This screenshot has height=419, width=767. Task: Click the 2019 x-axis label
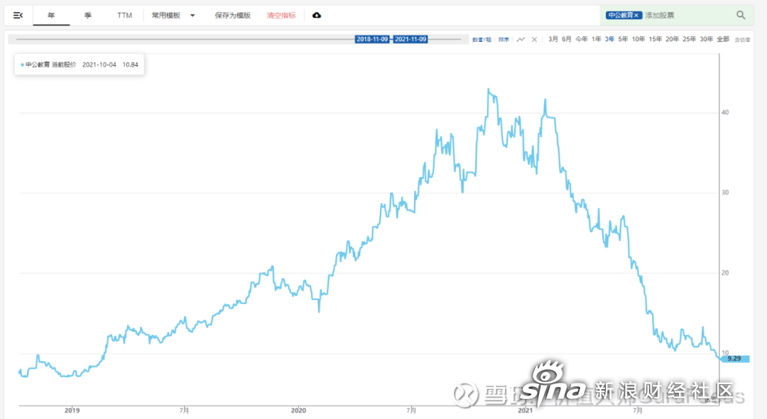tap(72, 410)
